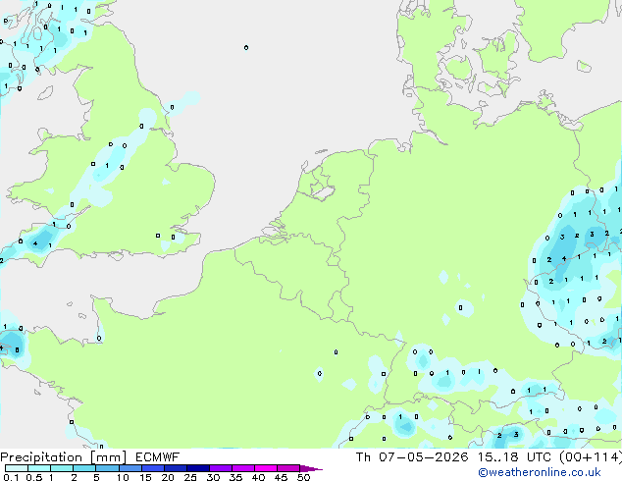Pick the 10–15 mm blue legend swatch
Image resolution: width=622 pixels, height=481 pixels.
[x=130, y=468]
